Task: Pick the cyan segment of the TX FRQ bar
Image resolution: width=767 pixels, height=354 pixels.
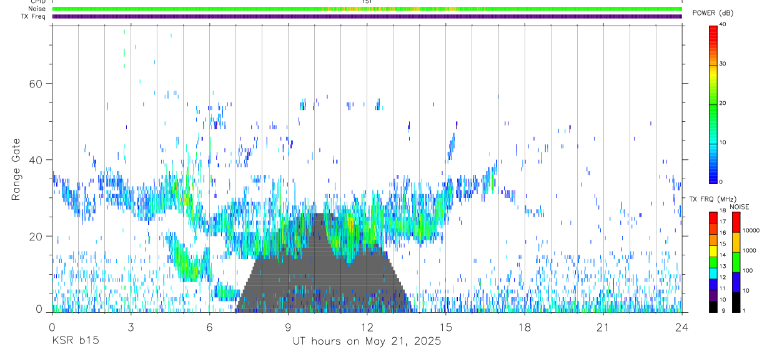Action: tap(713, 273)
